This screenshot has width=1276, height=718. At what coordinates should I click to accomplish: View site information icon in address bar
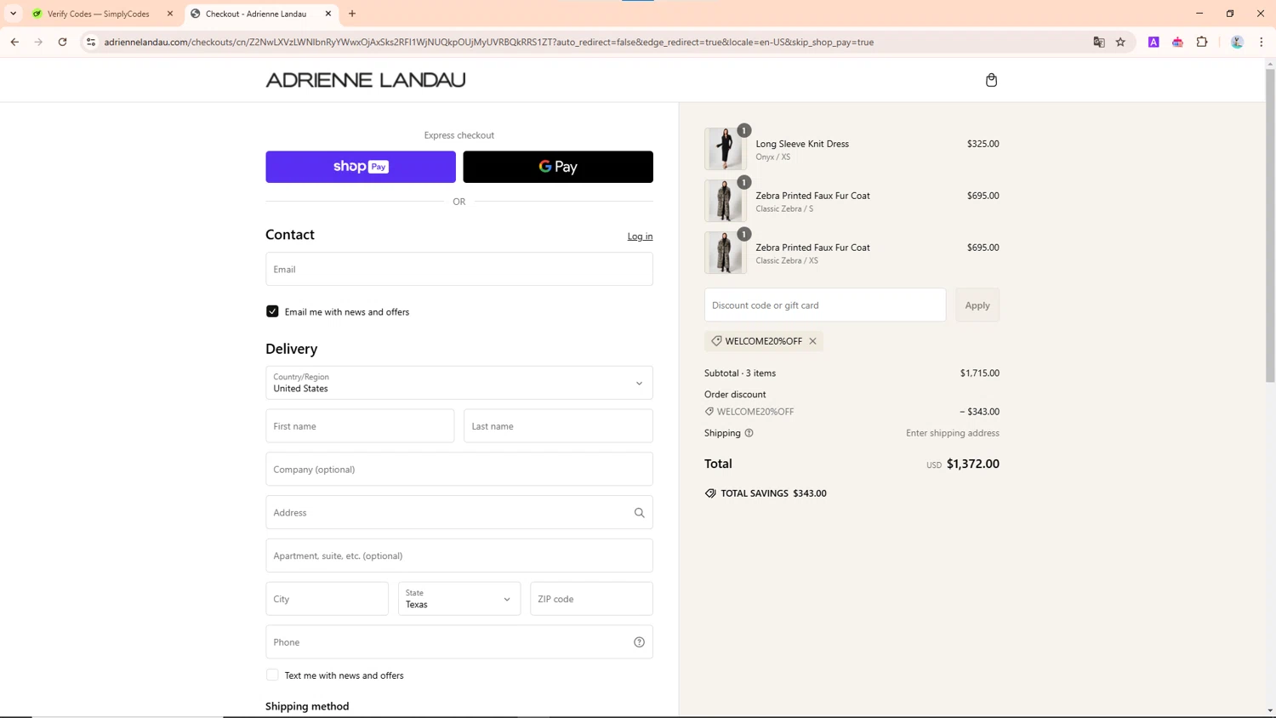91,42
